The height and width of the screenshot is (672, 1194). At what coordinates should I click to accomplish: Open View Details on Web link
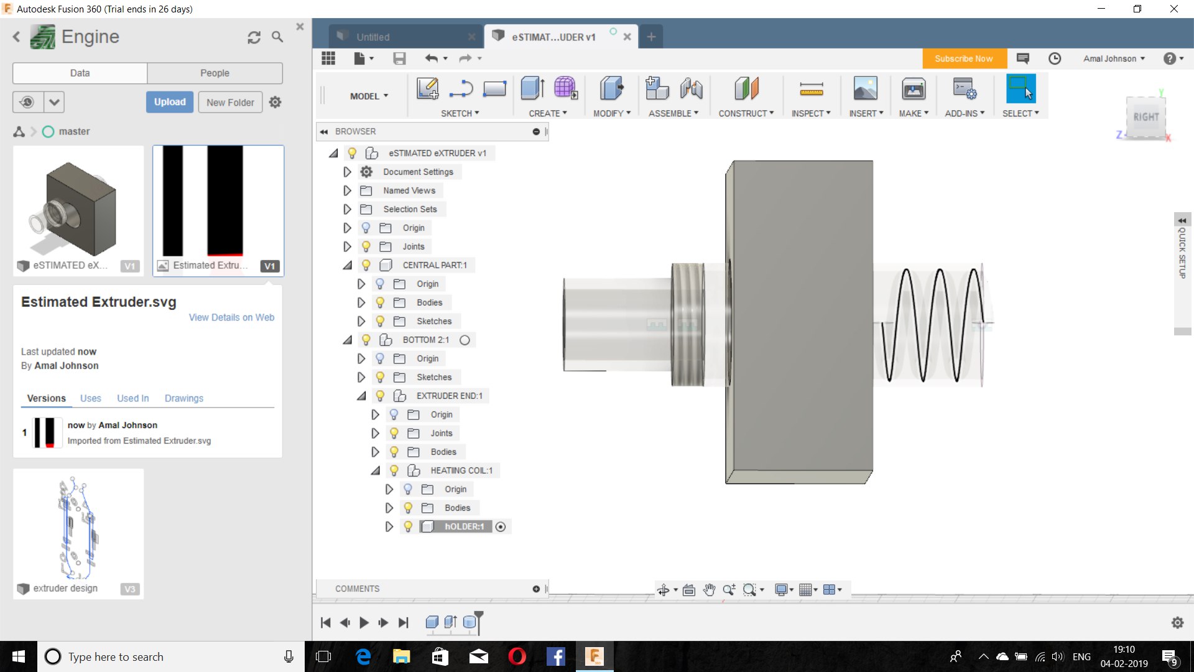coord(231,317)
